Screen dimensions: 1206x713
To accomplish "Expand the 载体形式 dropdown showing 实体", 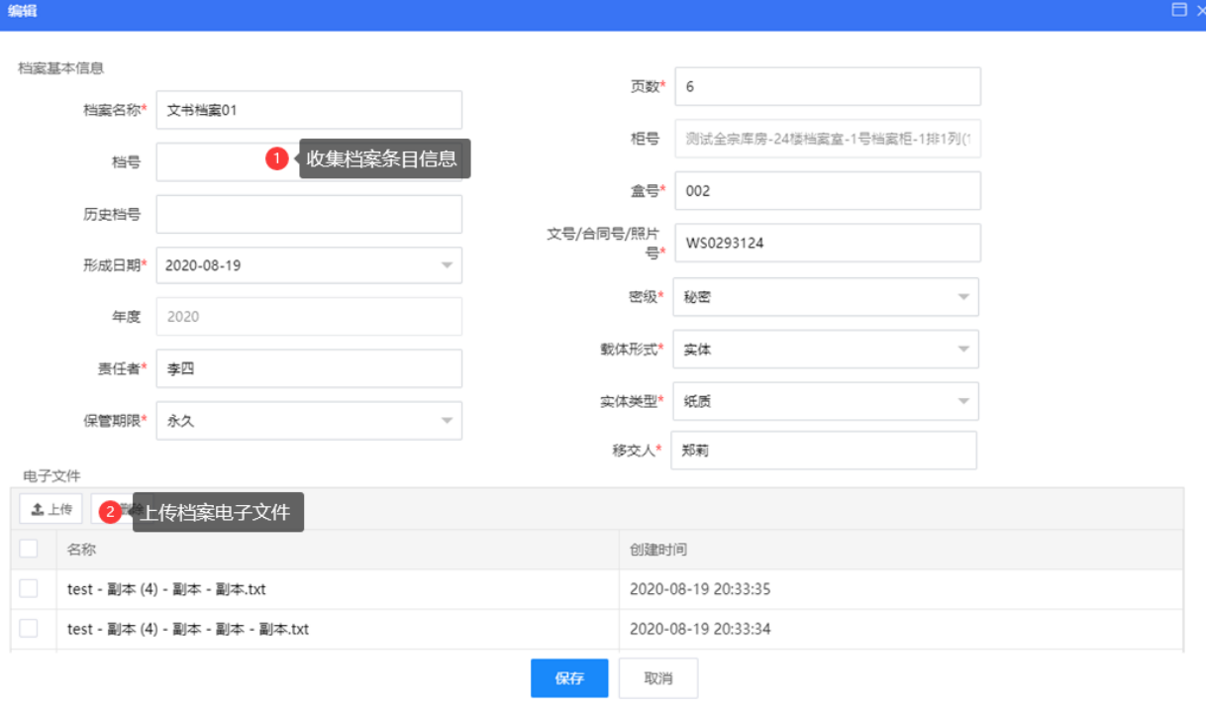I will pos(962,350).
